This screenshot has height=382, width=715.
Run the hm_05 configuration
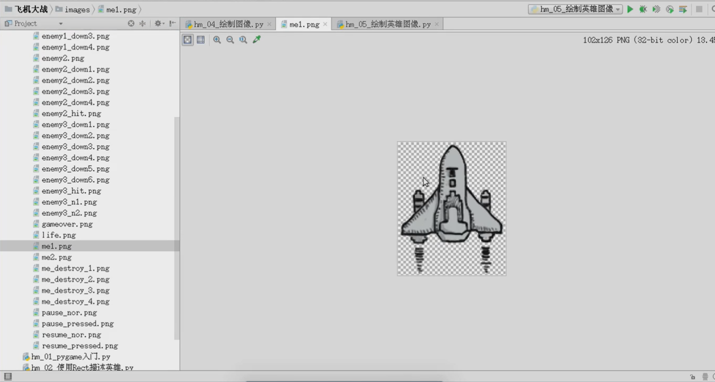(630, 9)
